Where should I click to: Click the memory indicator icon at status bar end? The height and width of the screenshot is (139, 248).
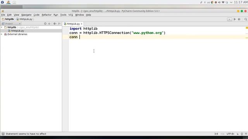(x=246, y=134)
